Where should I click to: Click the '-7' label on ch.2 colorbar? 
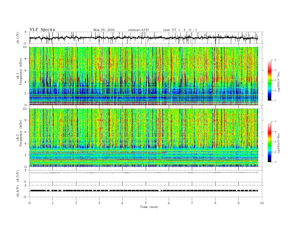tap(275, 162)
